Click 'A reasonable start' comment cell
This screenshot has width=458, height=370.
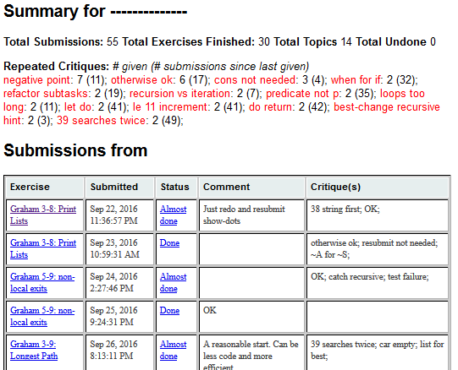pos(251,352)
